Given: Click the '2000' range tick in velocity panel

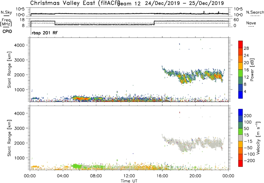Looking at the screenshot, I should 19,143.
